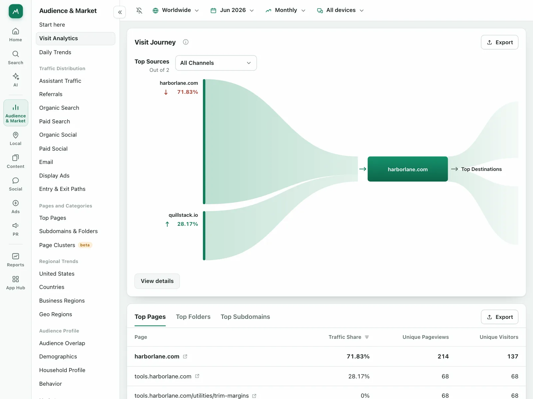533x399 pixels.
Task: Open the AI section icon
Action: [16, 80]
